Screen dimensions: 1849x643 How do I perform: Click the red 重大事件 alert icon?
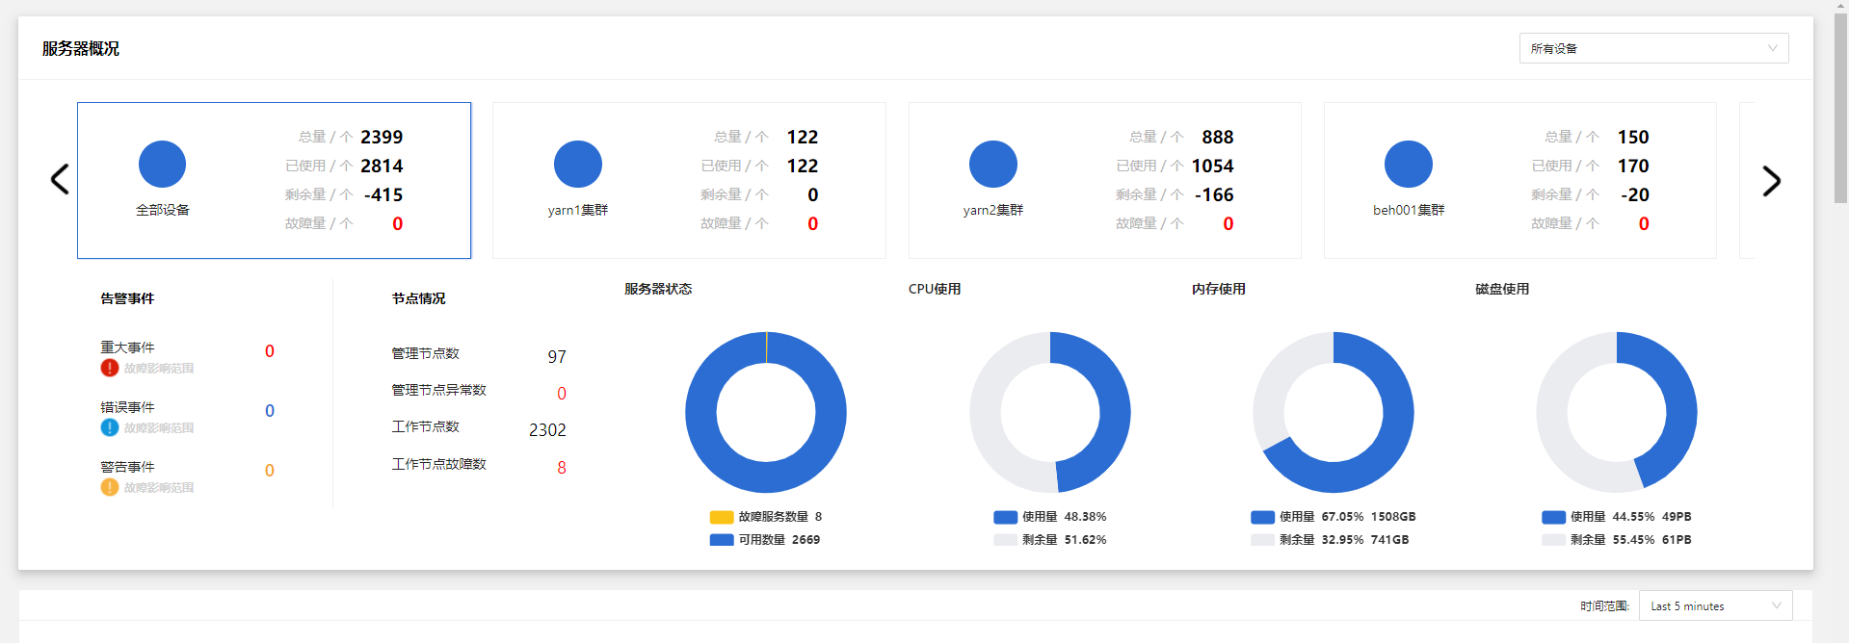point(110,368)
